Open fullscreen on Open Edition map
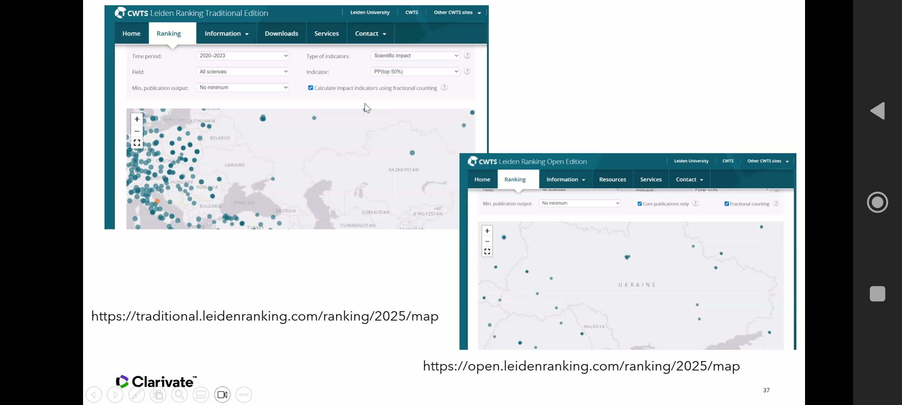This screenshot has height=405, width=902. [x=487, y=251]
